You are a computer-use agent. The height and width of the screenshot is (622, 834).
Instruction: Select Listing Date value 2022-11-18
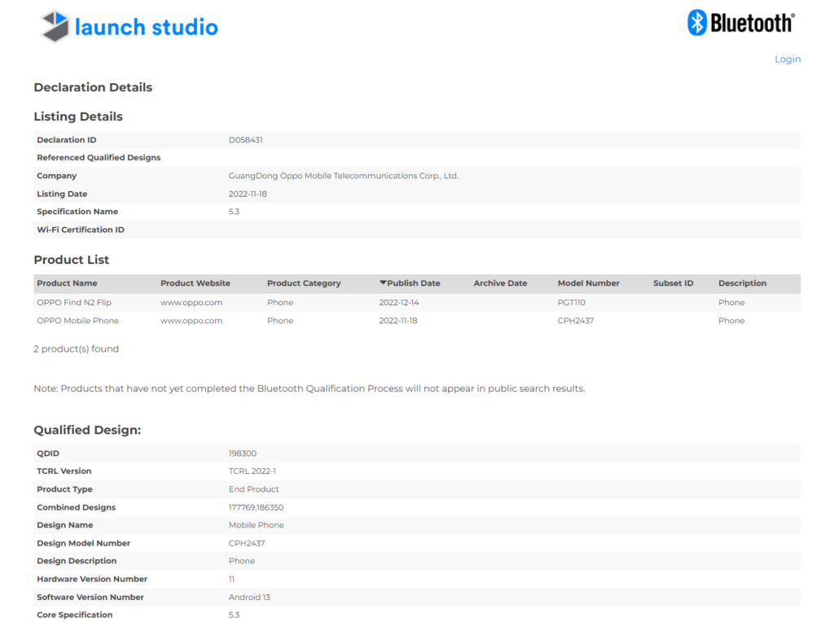248,194
